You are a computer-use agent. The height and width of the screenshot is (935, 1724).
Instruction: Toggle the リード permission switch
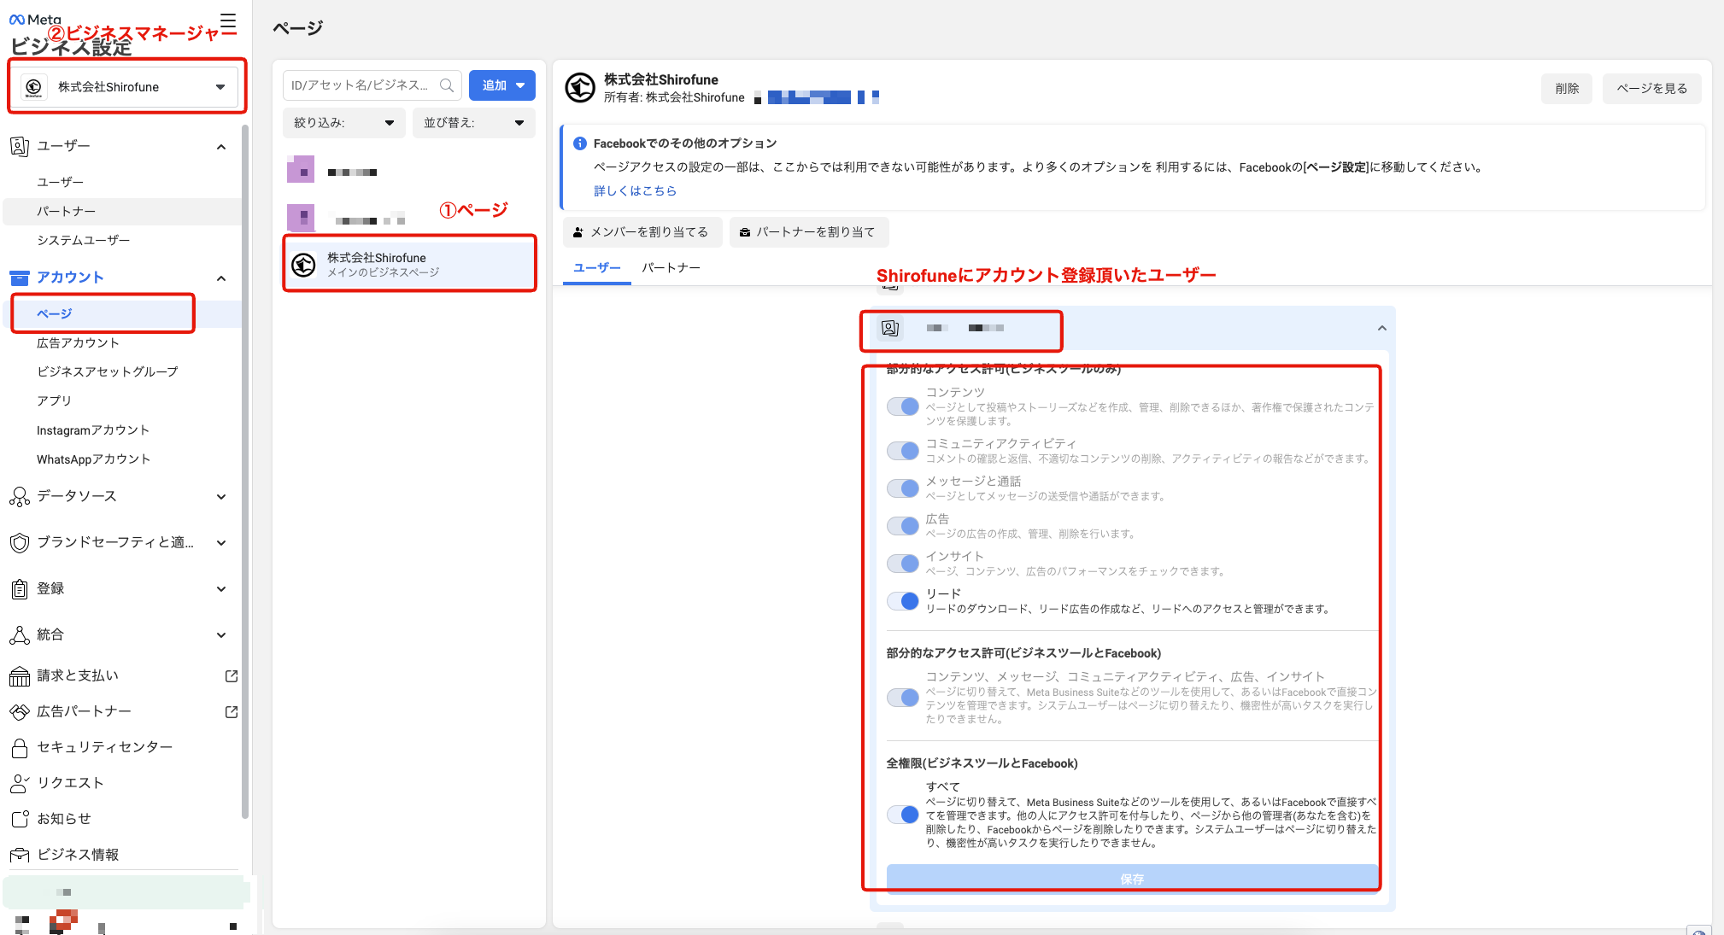(x=903, y=600)
